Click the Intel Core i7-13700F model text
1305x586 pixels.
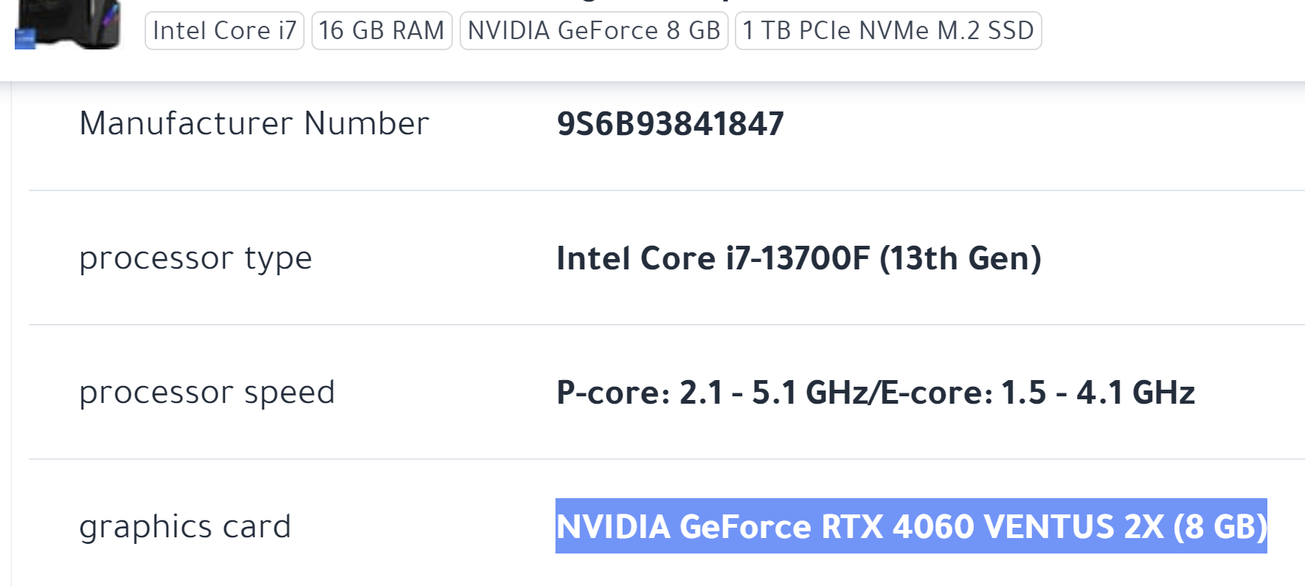(x=713, y=259)
